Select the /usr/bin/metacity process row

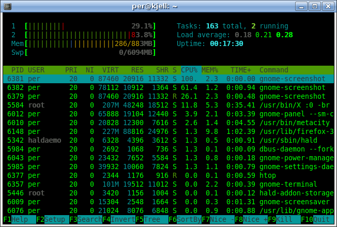coord(168,123)
